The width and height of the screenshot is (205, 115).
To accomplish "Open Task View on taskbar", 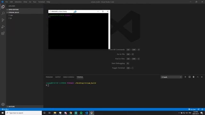I will [50, 113].
